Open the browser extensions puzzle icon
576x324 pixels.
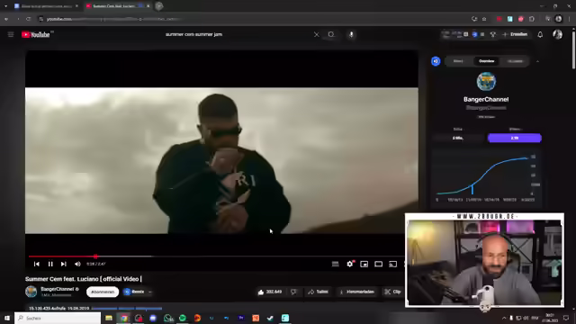(x=532, y=19)
